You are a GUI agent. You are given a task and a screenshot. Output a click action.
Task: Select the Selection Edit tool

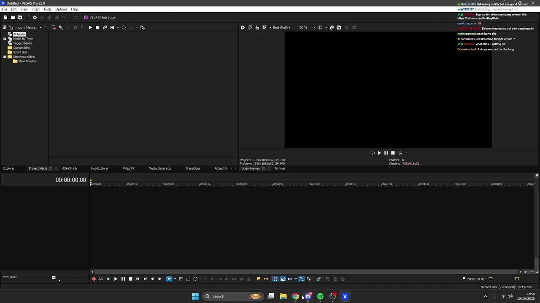tap(188, 279)
